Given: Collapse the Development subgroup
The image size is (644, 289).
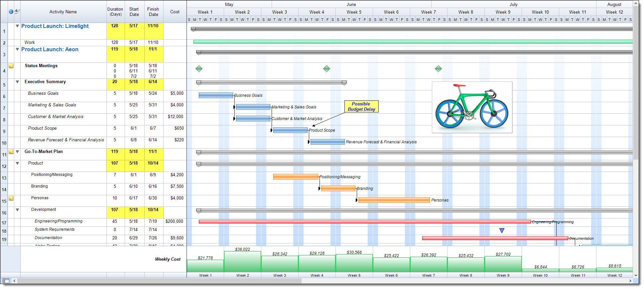Looking at the screenshot, I should (17, 210).
